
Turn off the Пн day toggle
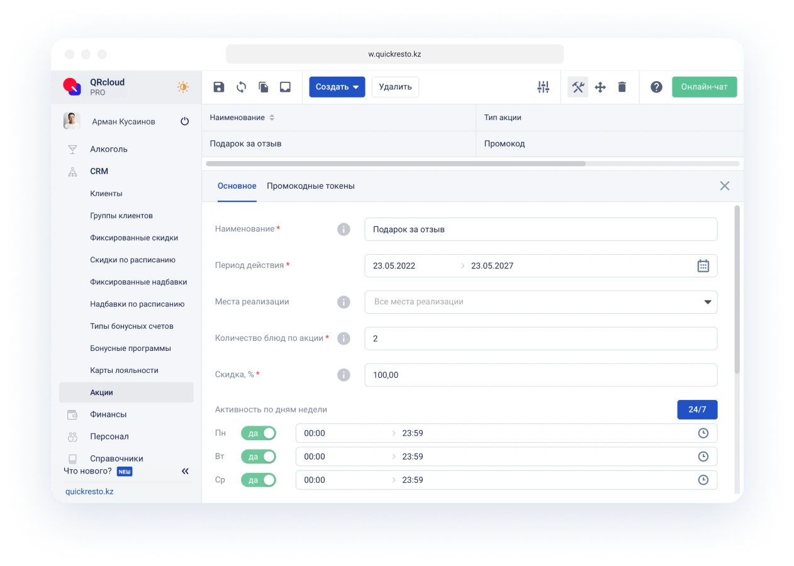click(x=259, y=433)
